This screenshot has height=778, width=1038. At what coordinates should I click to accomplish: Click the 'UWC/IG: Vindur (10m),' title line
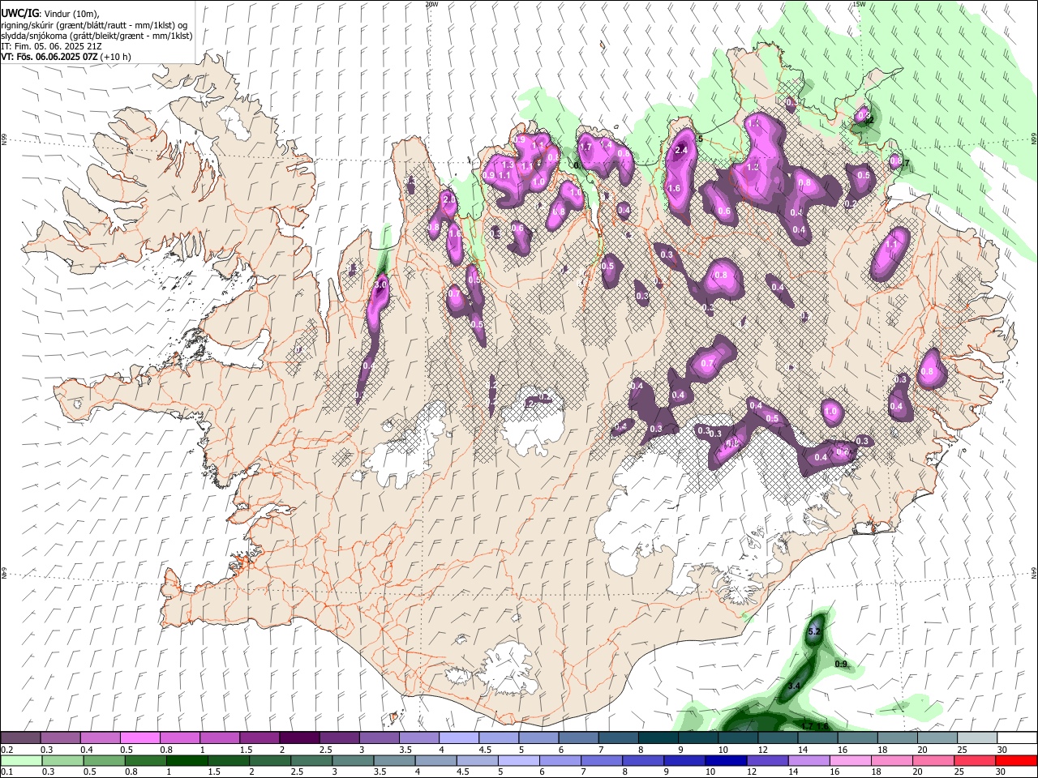pos(50,13)
